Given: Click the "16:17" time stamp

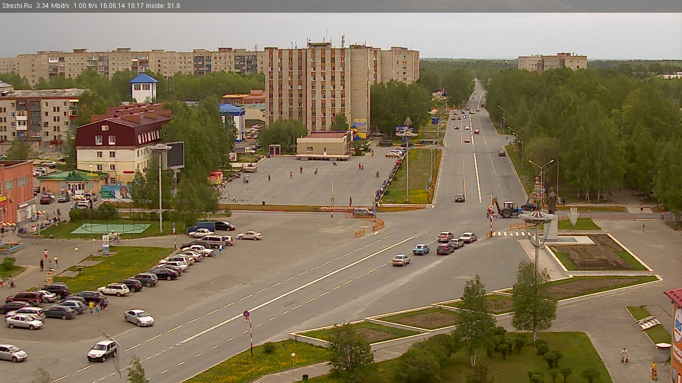Looking at the screenshot, I should 135,6.
